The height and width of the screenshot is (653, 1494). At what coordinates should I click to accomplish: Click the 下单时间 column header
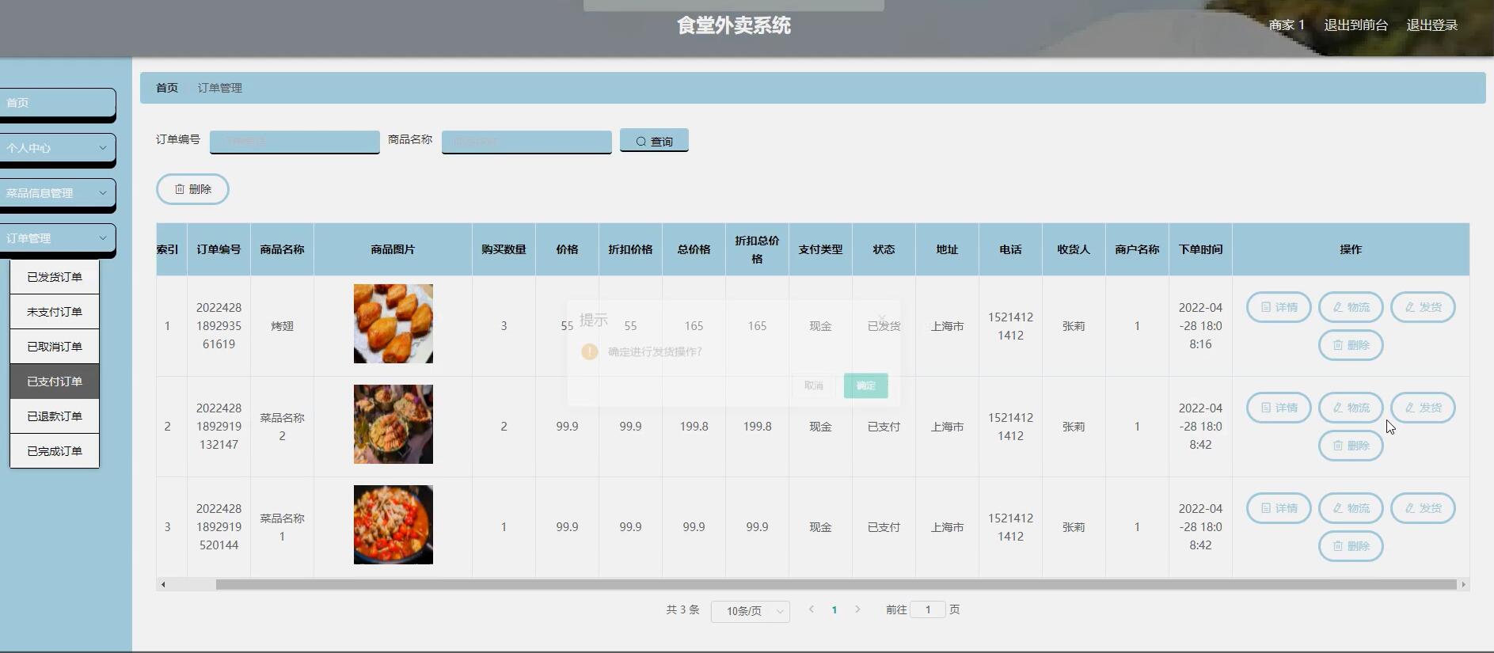pos(1200,249)
